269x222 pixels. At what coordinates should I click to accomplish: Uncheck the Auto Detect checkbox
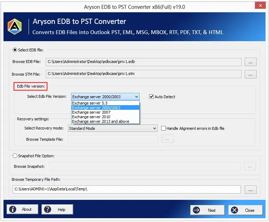(151, 97)
